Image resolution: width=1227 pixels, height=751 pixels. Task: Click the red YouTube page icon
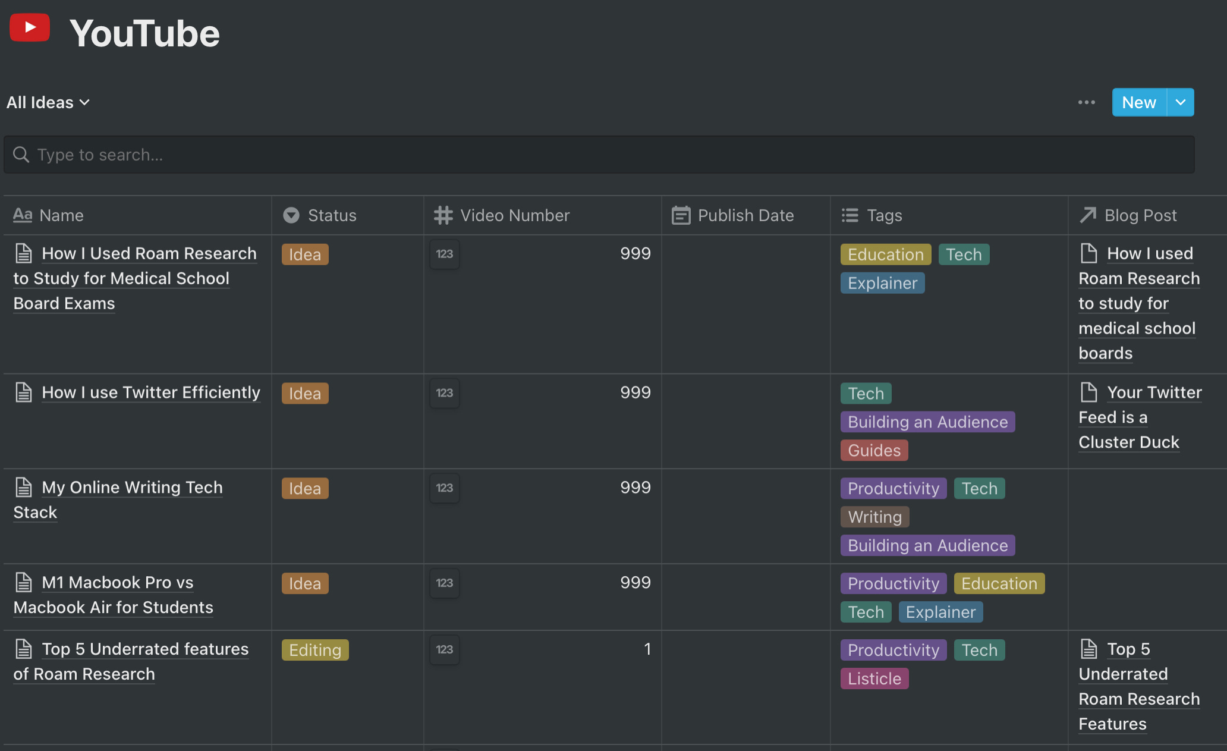click(30, 28)
